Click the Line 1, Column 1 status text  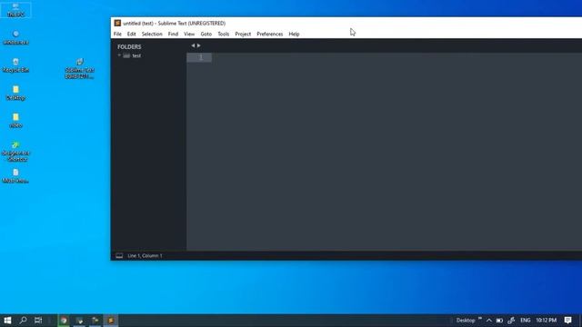pyautogui.click(x=145, y=256)
